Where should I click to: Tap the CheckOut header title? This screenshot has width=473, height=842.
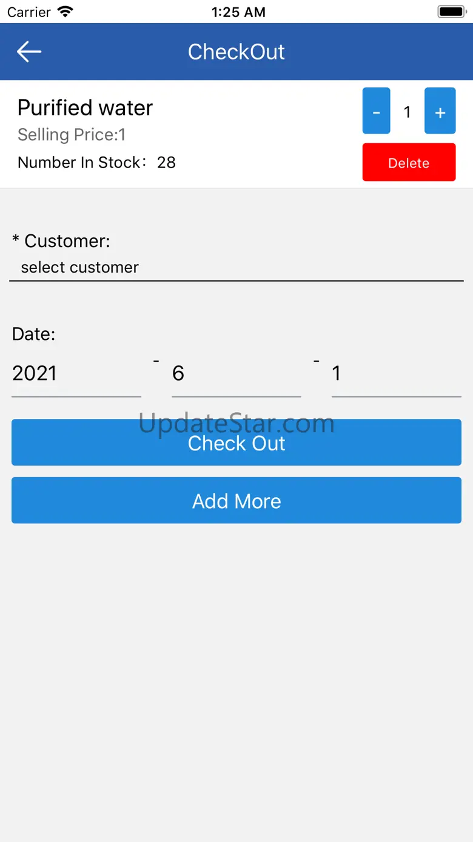[x=236, y=52]
